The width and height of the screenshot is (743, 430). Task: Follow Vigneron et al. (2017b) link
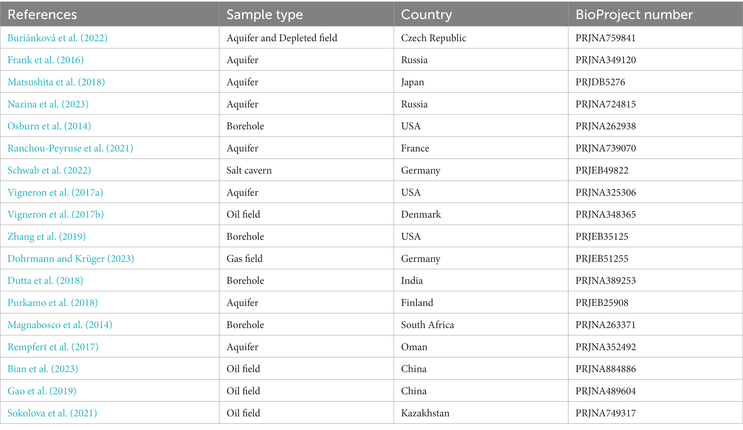tap(56, 215)
